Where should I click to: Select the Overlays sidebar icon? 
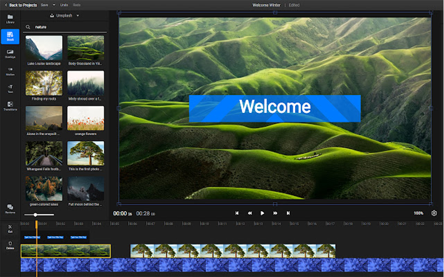10,53
